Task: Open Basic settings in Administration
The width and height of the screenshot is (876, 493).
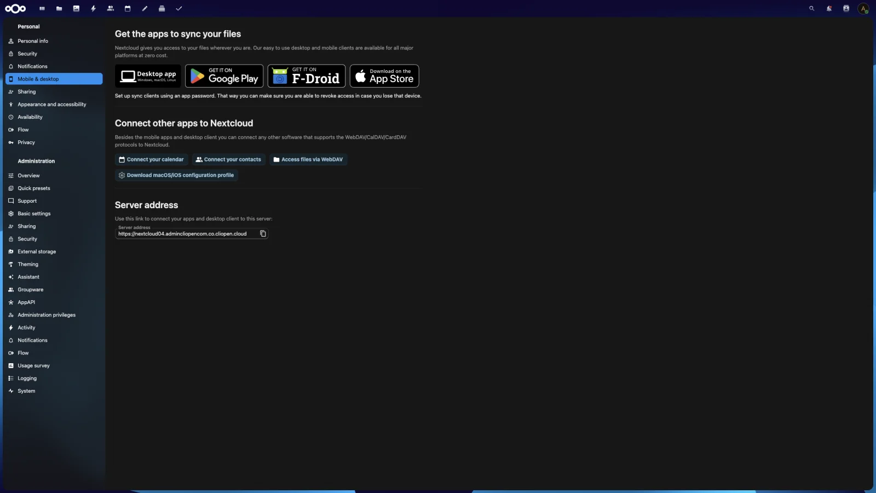Action: tap(54, 214)
